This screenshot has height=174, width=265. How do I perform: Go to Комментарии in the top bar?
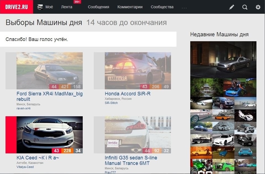click(130, 7)
